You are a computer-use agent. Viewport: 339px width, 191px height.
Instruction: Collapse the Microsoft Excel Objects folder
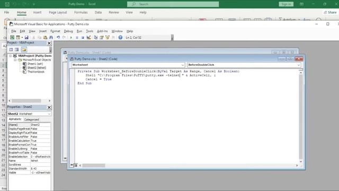(15, 60)
